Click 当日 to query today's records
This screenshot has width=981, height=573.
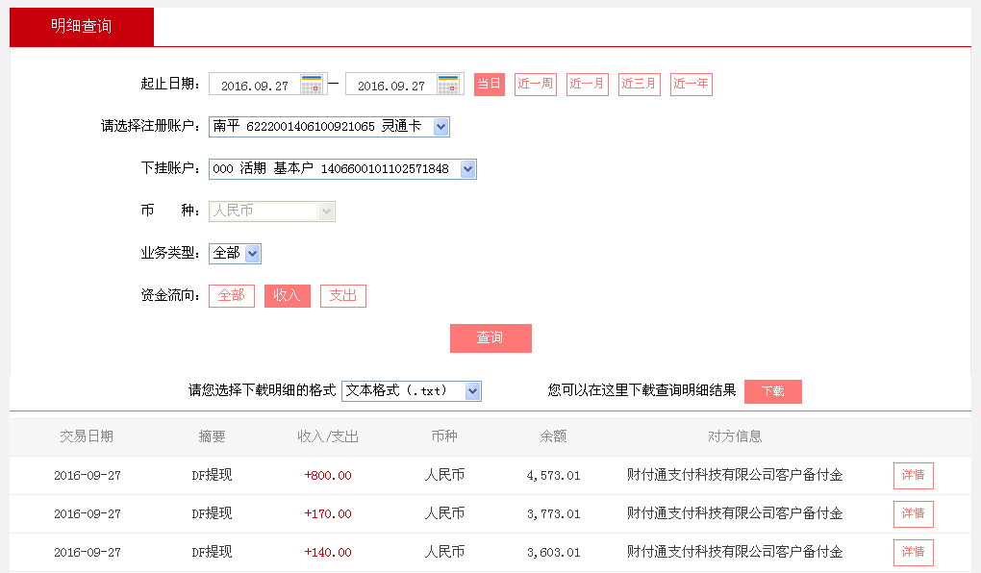pyautogui.click(x=489, y=84)
